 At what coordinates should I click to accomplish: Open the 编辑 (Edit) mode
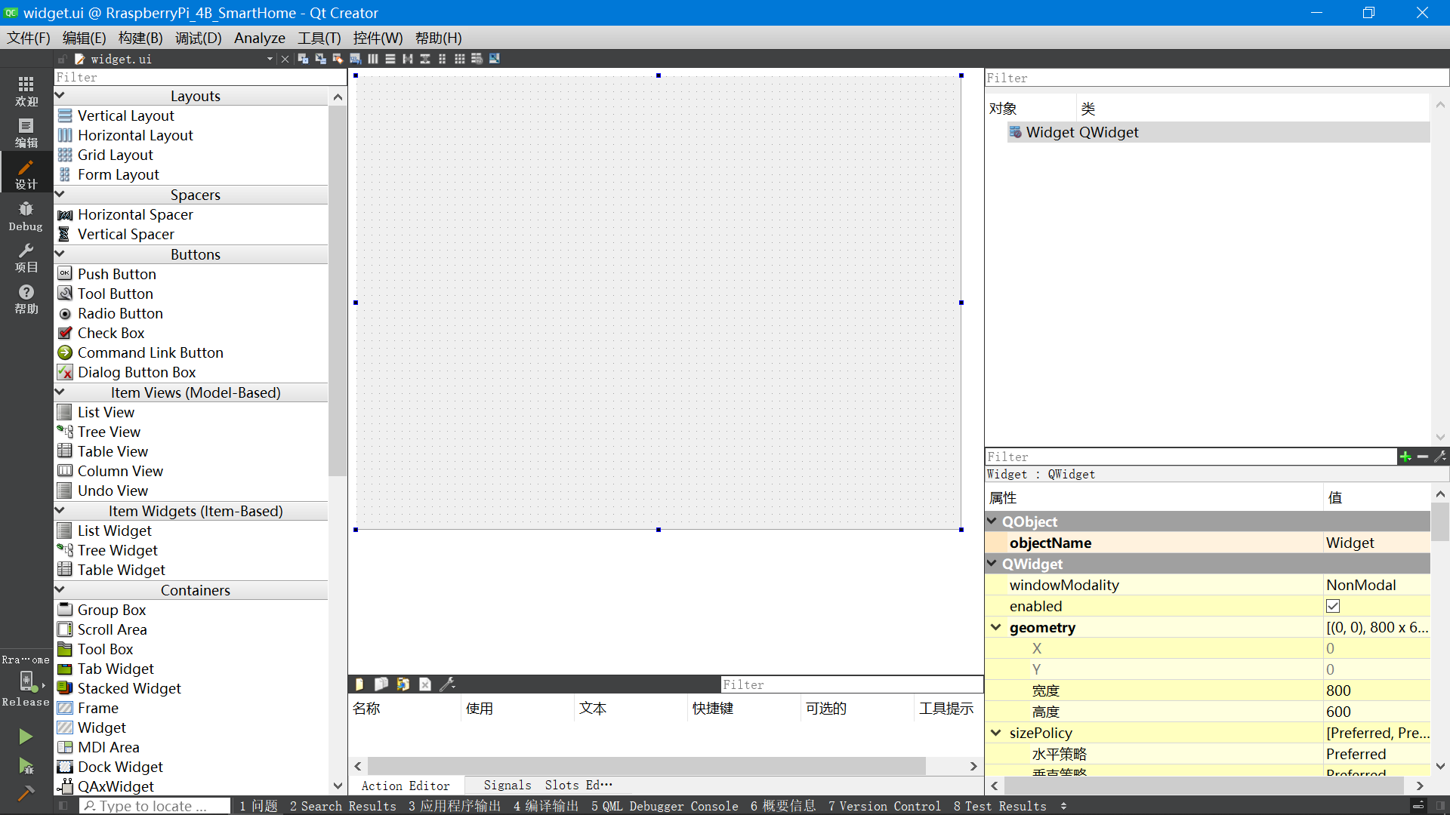[26, 133]
